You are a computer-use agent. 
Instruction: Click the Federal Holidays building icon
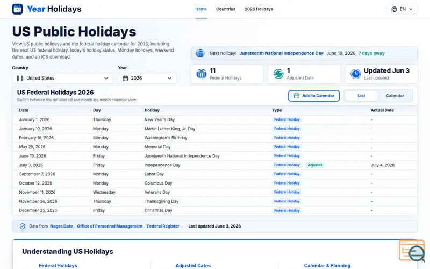click(x=202, y=74)
